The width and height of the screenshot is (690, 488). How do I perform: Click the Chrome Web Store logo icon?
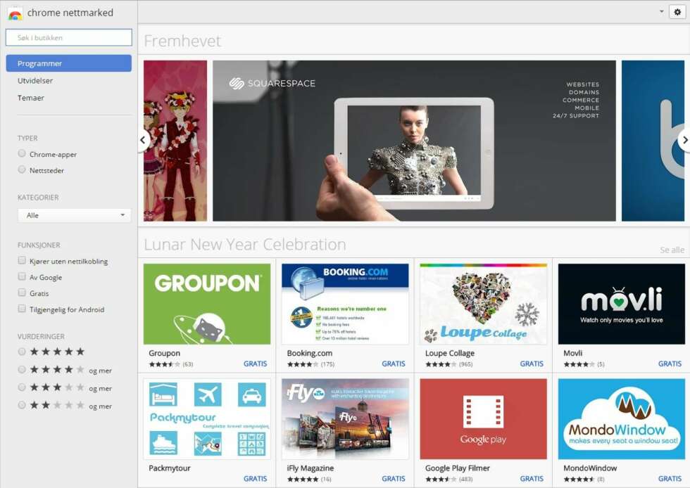coord(15,14)
